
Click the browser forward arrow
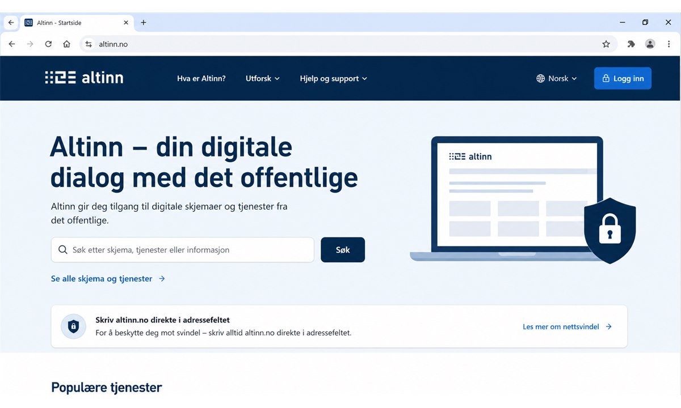click(x=30, y=44)
